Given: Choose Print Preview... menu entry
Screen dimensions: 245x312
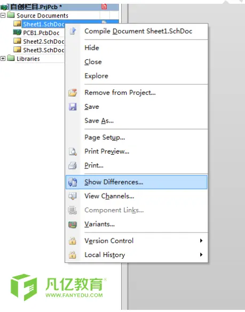Looking at the screenshot, I should pos(137,151).
